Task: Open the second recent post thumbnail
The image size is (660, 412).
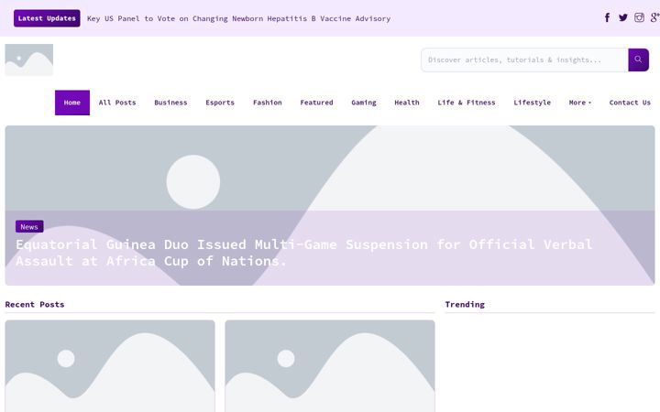Action: click(x=330, y=366)
